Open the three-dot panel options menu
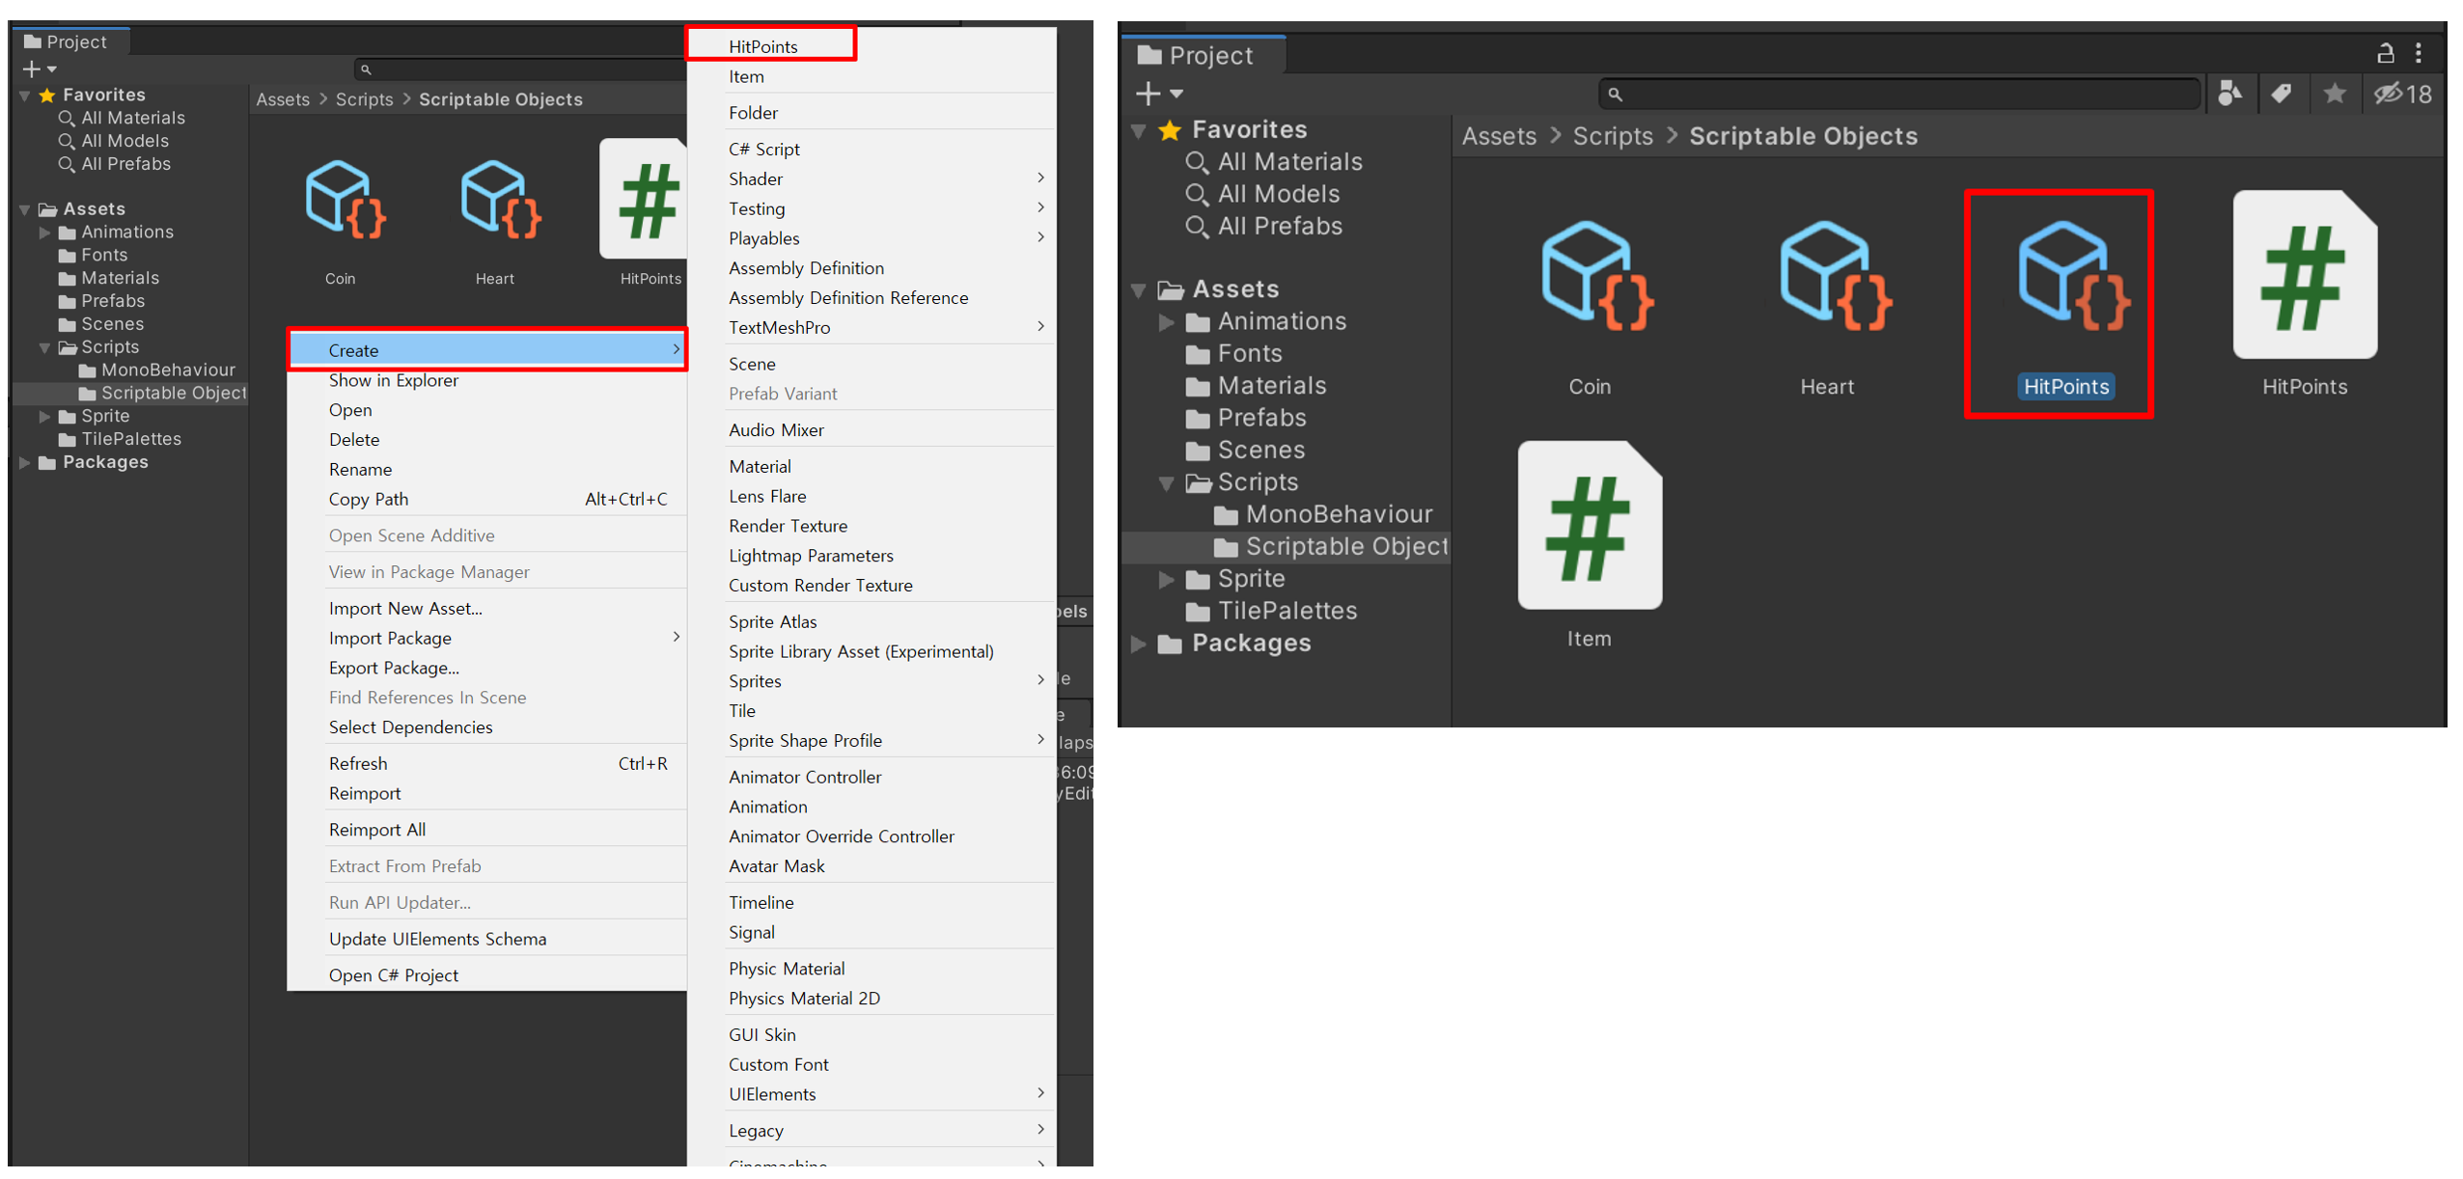Viewport: 2463px width, 1179px height. tap(2418, 53)
